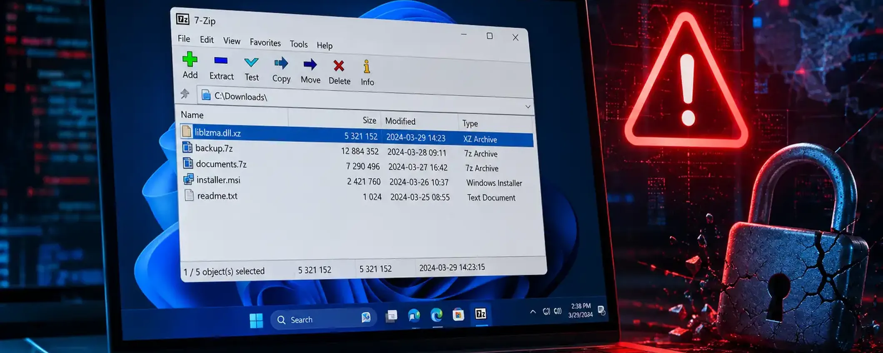The width and height of the screenshot is (883, 353).
Task: Open Microsoft Edge from the taskbar
Action: pyautogui.click(x=436, y=315)
